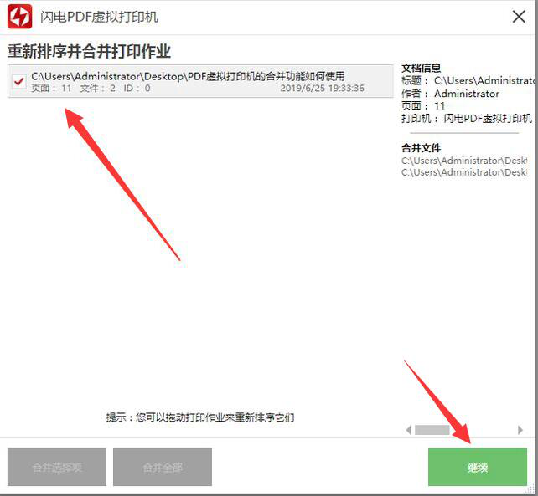538x496 pixels.
Task: Click the scrollbar right arrow
Action: point(520,430)
